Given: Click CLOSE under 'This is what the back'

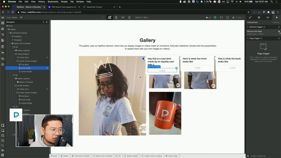Looking at the screenshot, I should tap(232, 68).
